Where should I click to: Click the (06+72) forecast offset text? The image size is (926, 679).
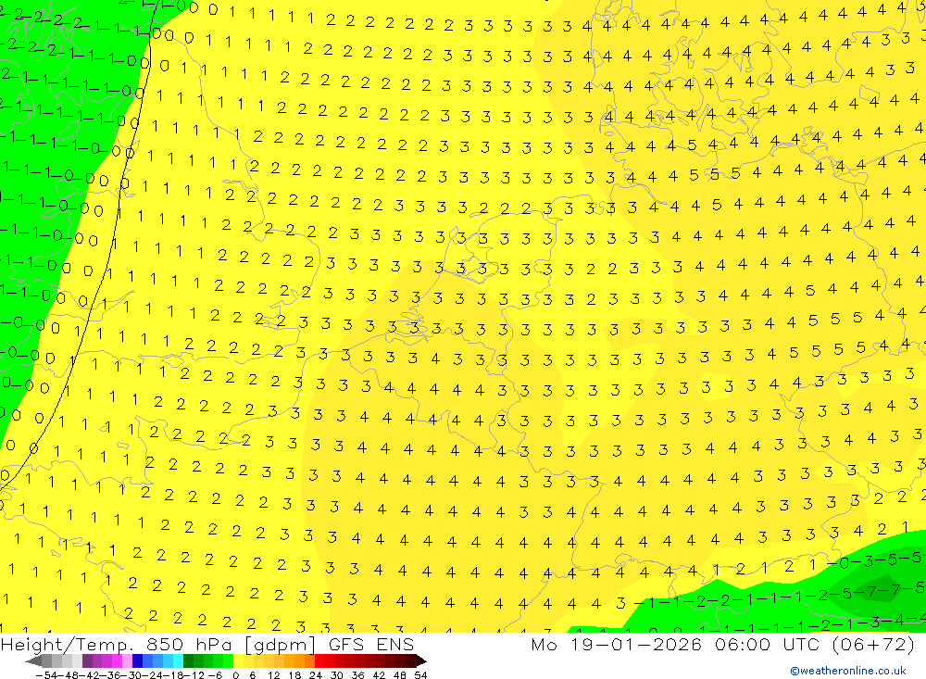coord(873,645)
